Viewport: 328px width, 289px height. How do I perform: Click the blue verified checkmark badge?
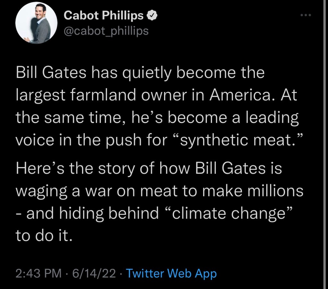pos(151,15)
